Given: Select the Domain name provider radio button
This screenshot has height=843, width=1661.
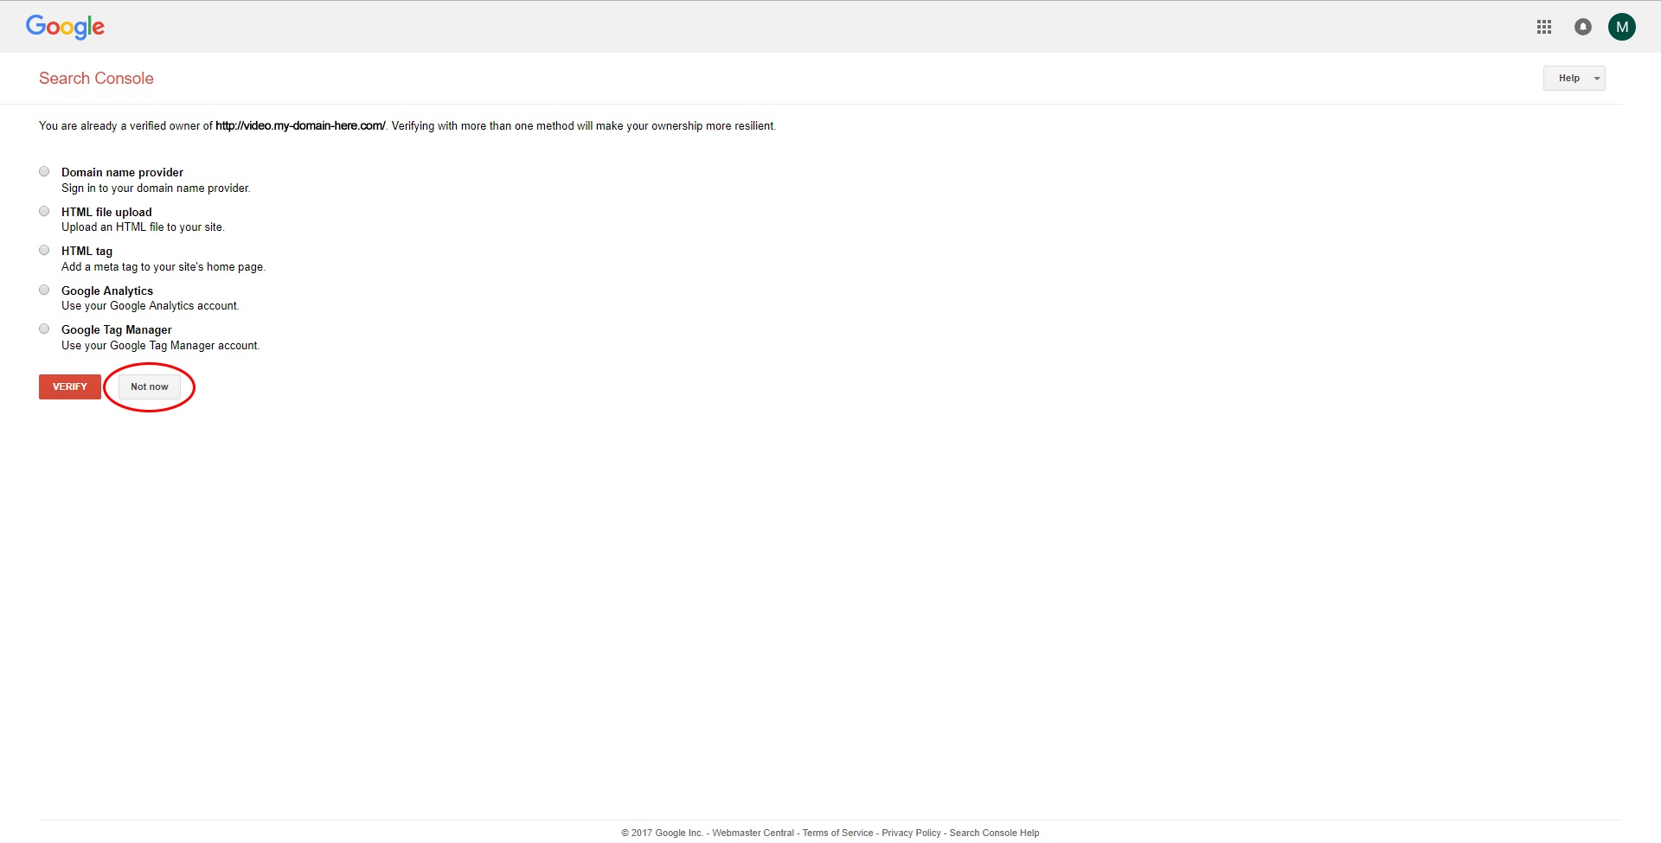Looking at the screenshot, I should [44, 171].
